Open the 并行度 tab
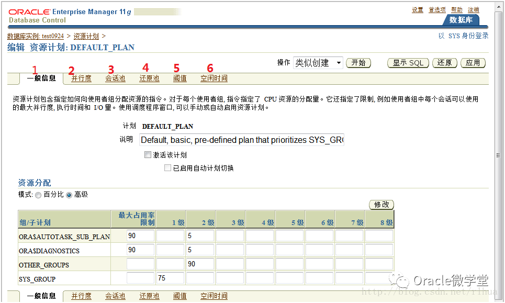This screenshot has width=505, height=303. (81, 78)
